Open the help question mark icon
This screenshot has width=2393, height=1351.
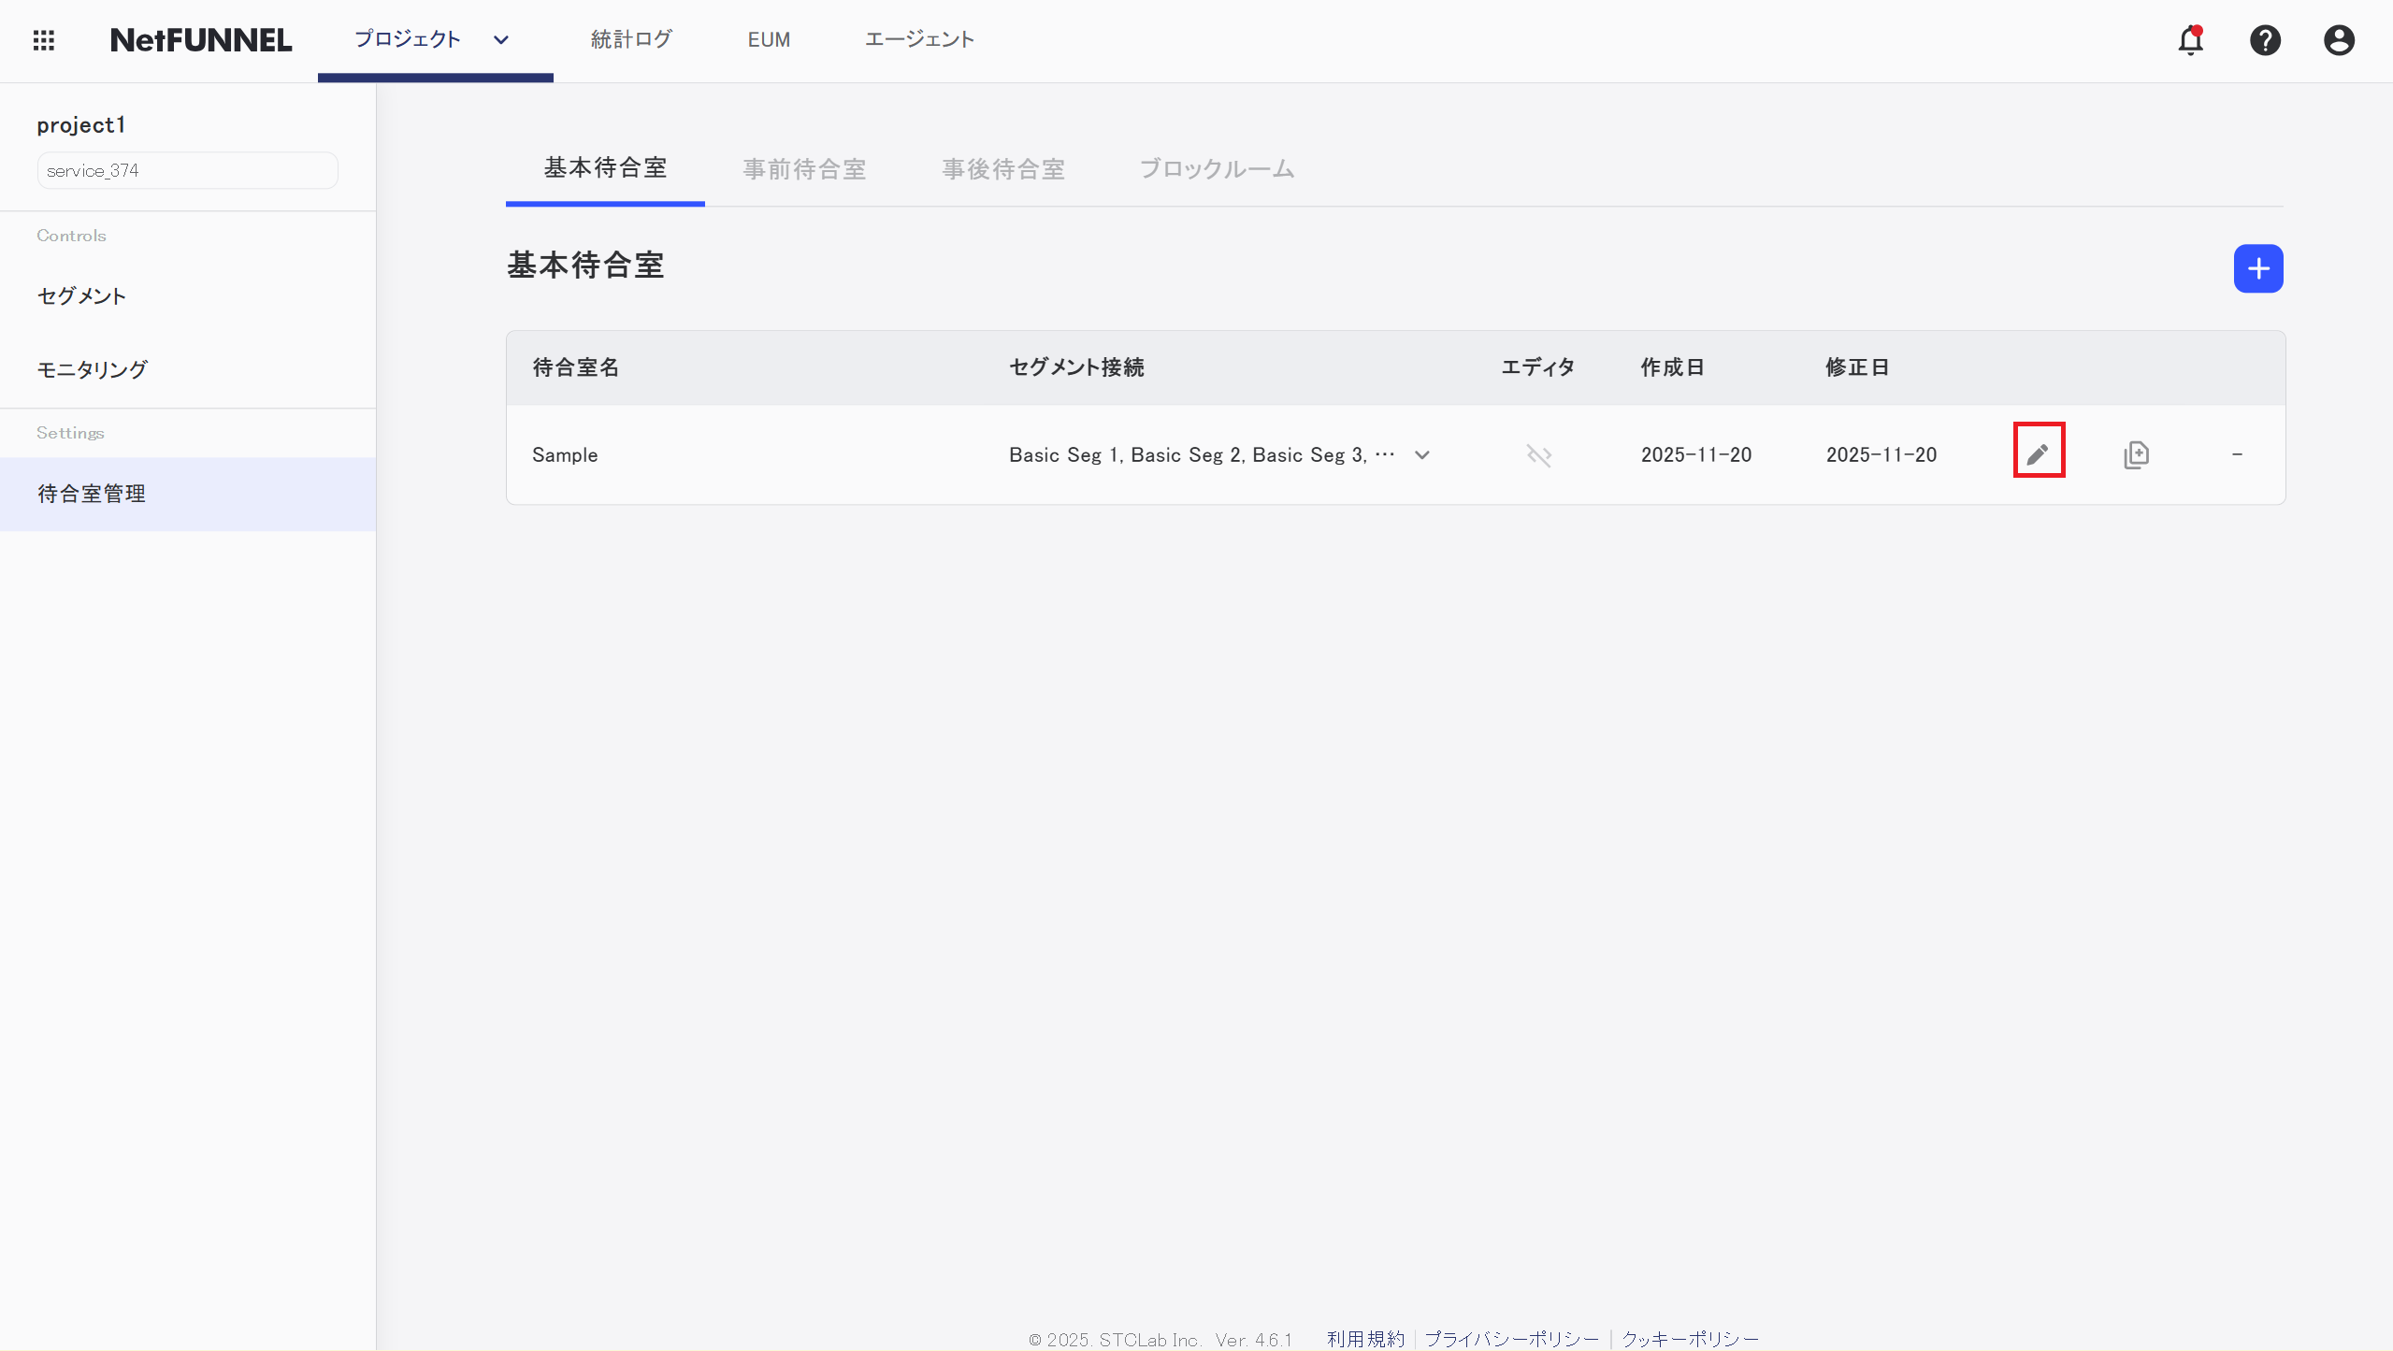(x=2264, y=40)
